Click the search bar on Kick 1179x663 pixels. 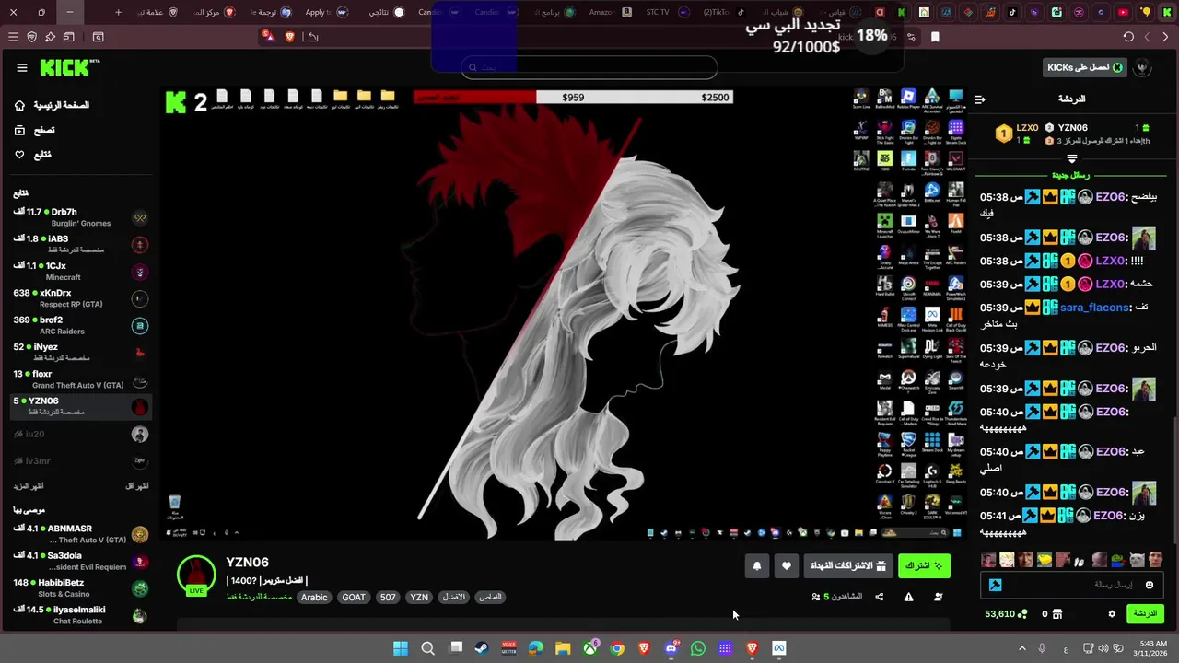(x=589, y=67)
